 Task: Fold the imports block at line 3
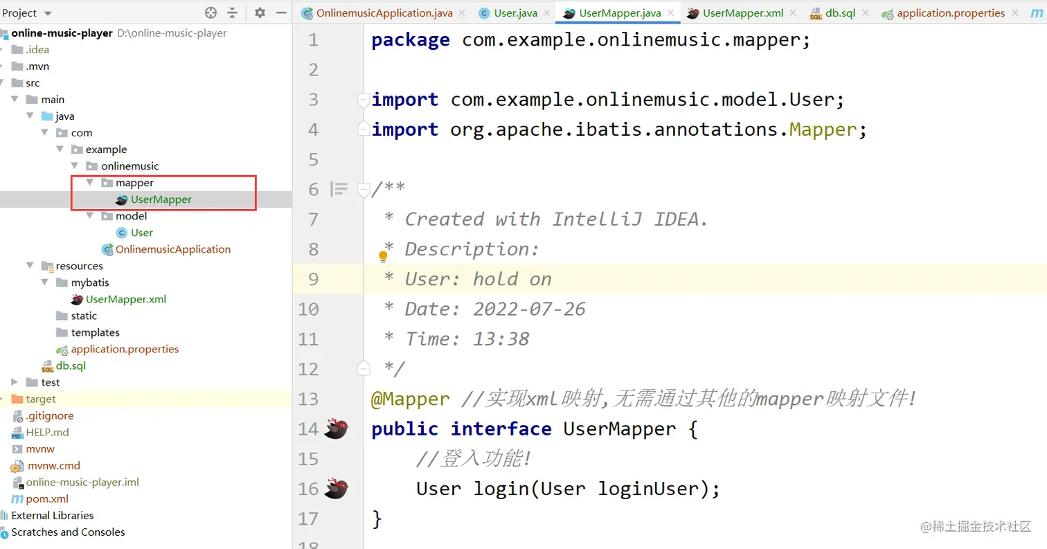pyautogui.click(x=363, y=100)
